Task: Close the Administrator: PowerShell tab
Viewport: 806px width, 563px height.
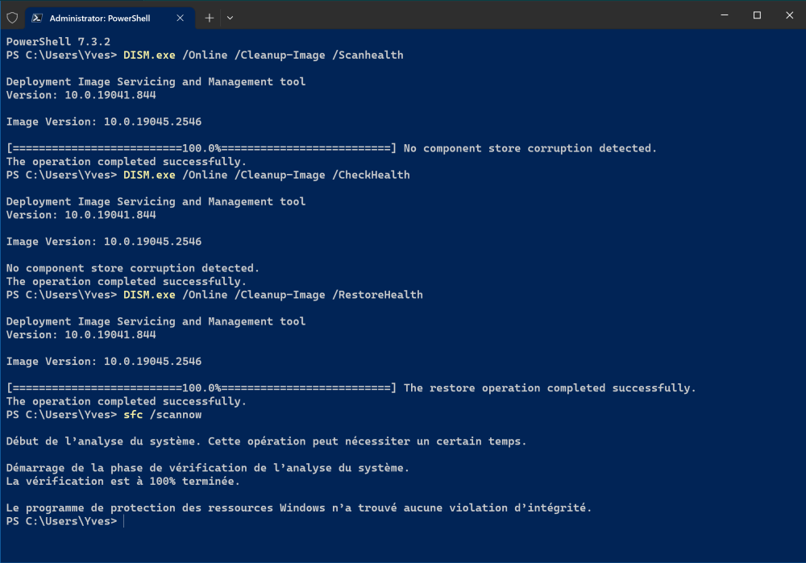Action: [x=180, y=18]
